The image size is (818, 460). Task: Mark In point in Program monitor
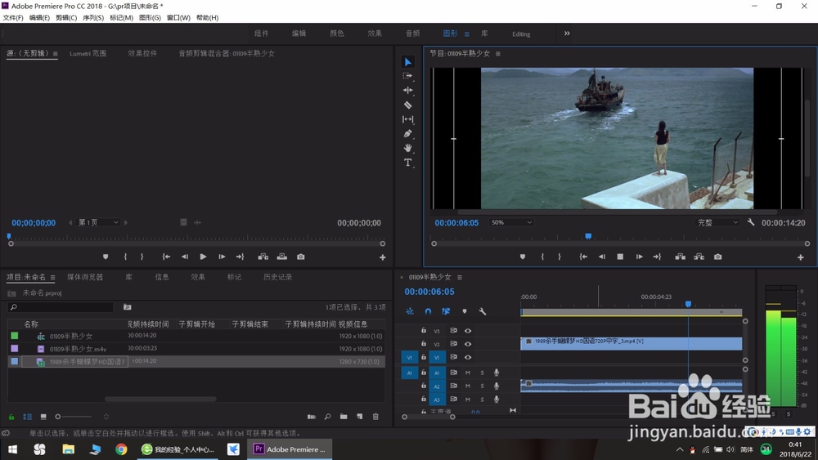542,257
